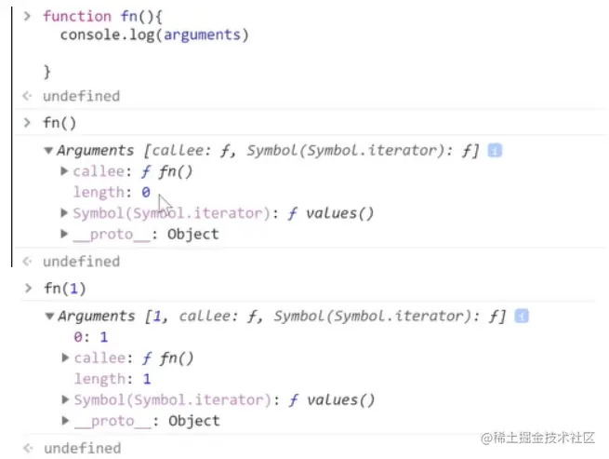The width and height of the screenshot is (609, 459).
Task: Expand __proto__ in the second Arguments output
Action: [64, 421]
